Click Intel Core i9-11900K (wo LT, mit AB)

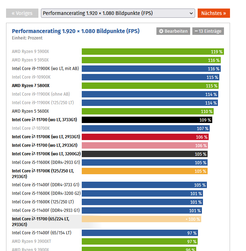click(x=46, y=69)
